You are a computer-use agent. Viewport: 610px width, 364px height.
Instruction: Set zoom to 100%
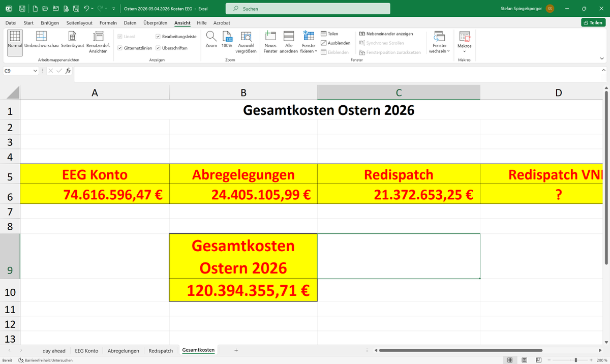point(227,40)
